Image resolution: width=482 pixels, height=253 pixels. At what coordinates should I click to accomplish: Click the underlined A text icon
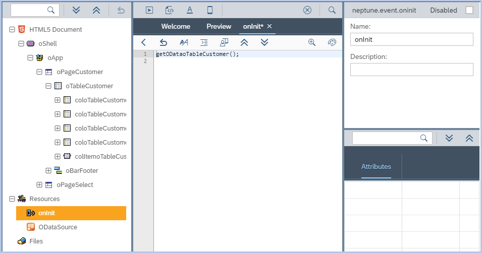[x=190, y=10]
